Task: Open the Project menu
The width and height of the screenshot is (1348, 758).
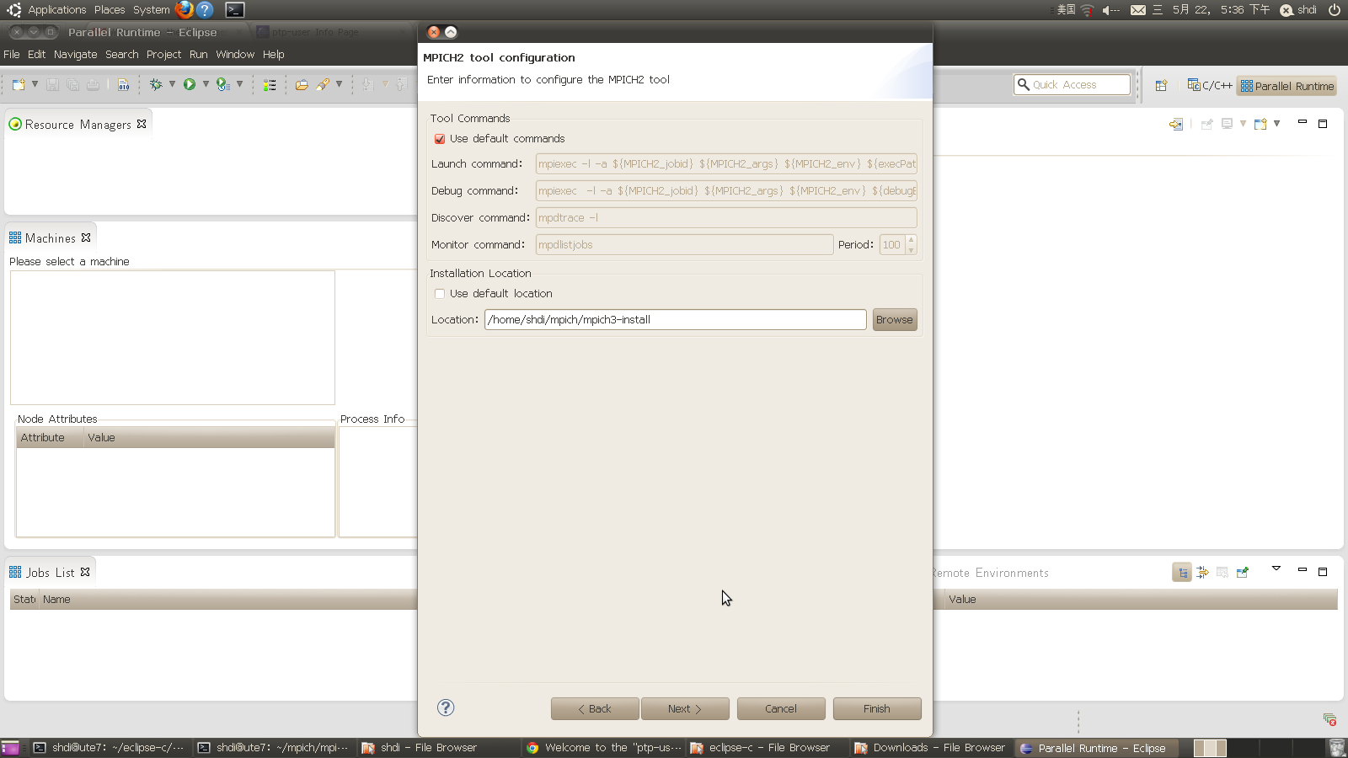Action: [x=163, y=54]
